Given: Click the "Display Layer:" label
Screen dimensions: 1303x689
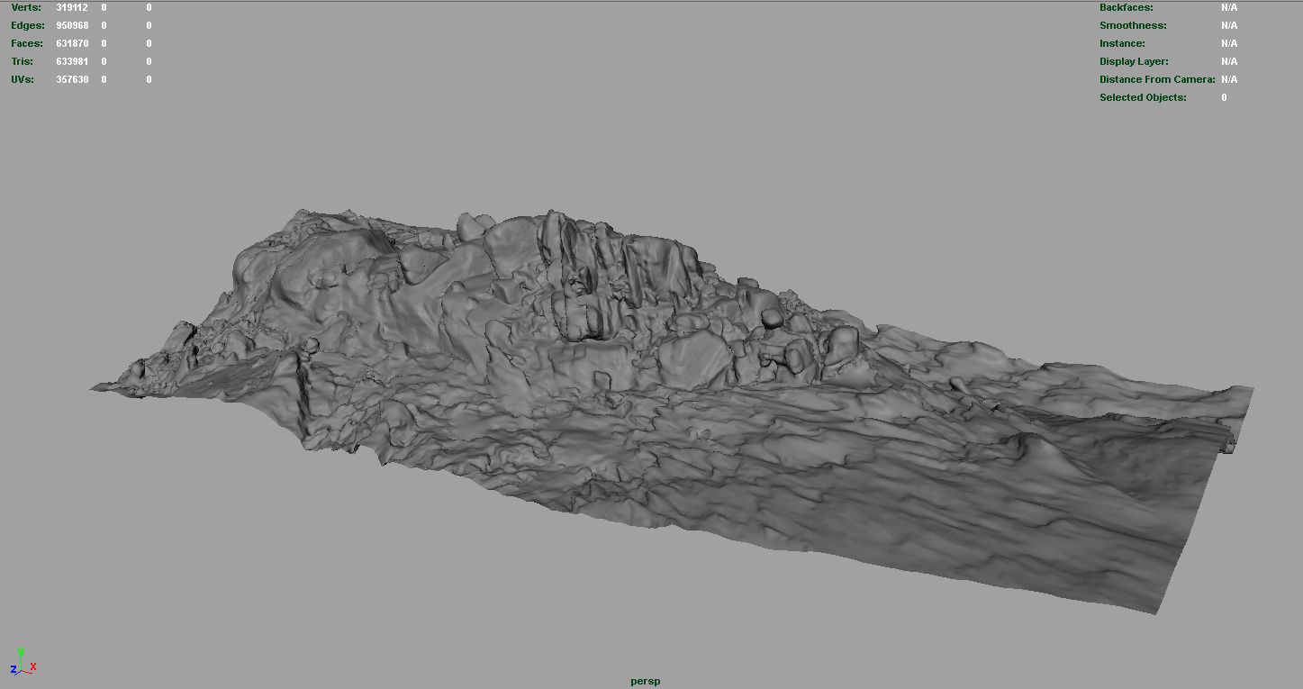Looking at the screenshot, I should click(1134, 61).
